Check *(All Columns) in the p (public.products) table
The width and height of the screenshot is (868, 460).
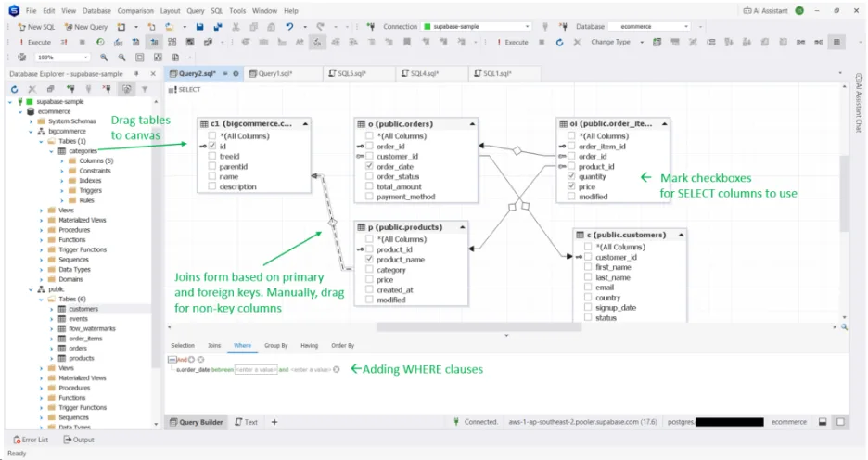(369, 239)
